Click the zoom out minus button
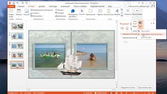The height and width of the screenshot is (94, 167). tap(130, 93)
